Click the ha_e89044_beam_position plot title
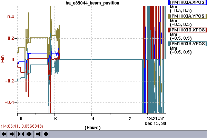Screen dimensions: 207x138 92,3
